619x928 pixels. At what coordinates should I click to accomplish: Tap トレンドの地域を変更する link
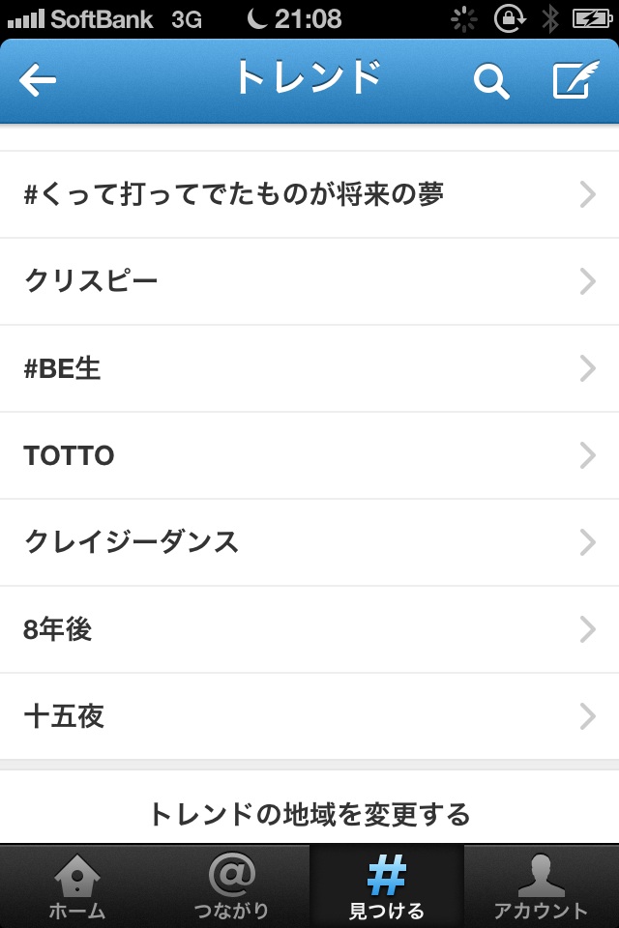pyautogui.click(x=309, y=814)
